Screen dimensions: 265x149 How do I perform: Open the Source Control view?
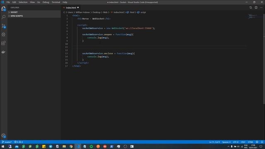click(3, 26)
